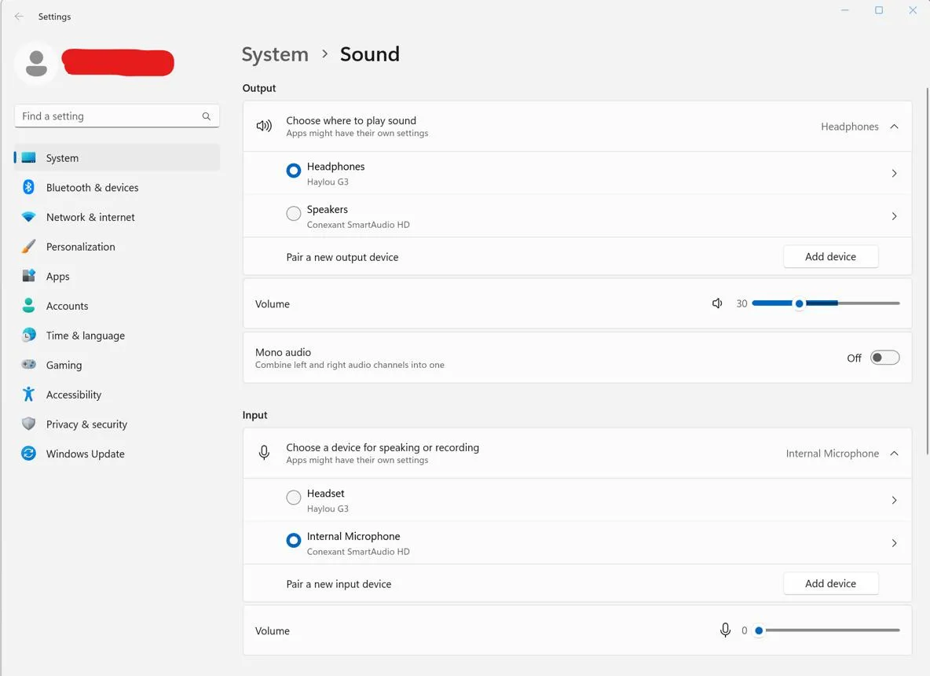Click Add device for new output device
Image resolution: width=930 pixels, height=676 pixels.
point(830,256)
